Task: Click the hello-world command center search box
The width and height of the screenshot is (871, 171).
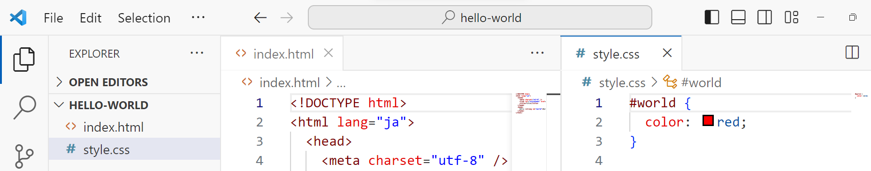Action: (x=480, y=18)
